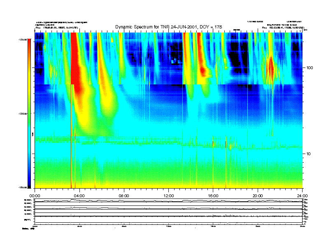Click the top line-plot strip below the spectrogram

pyautogui.click(x=169, y=201)
